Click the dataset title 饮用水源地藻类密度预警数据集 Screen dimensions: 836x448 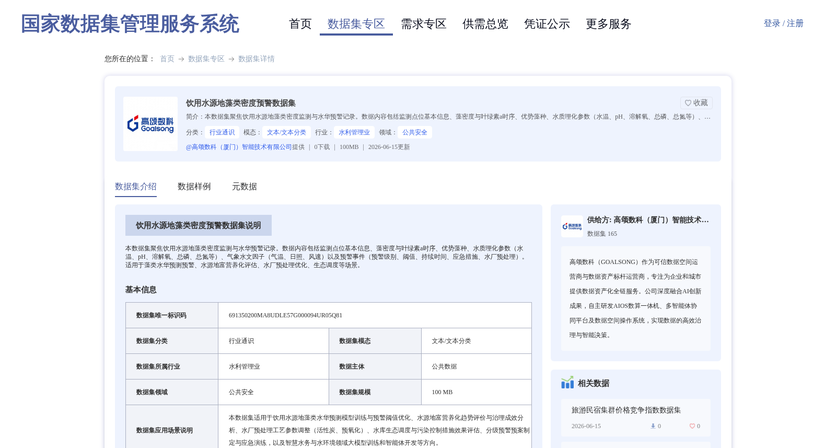coord(241,103)
